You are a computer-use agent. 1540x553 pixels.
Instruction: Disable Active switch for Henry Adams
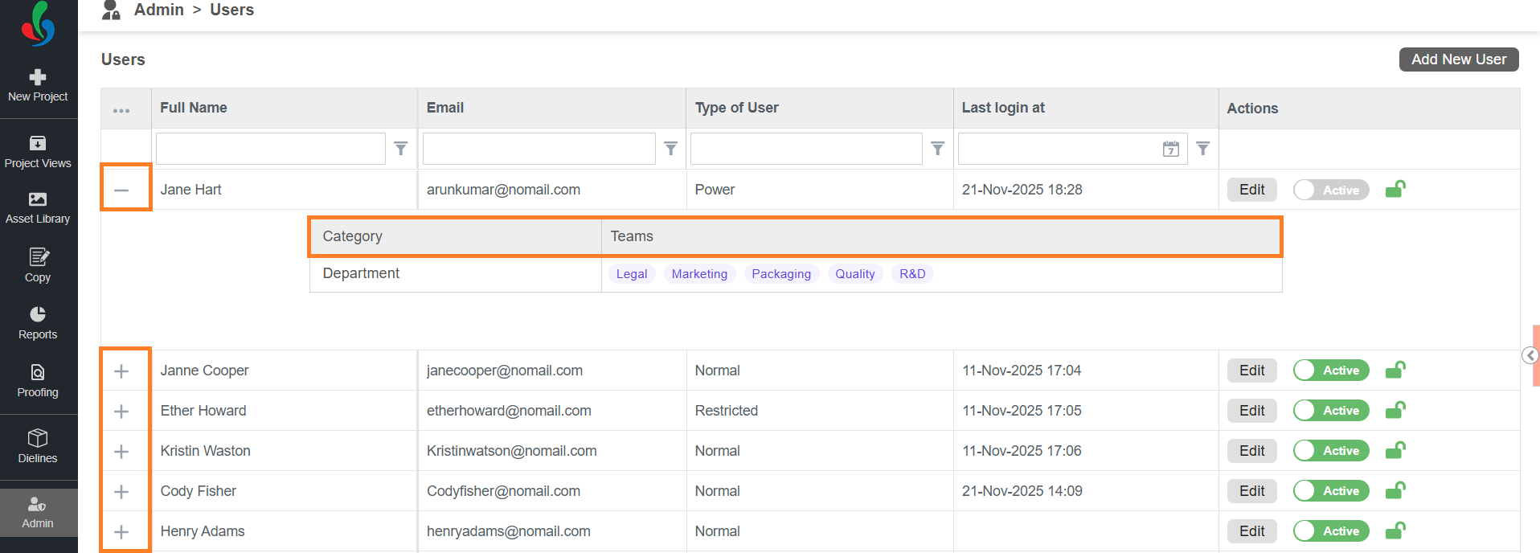1330,531
